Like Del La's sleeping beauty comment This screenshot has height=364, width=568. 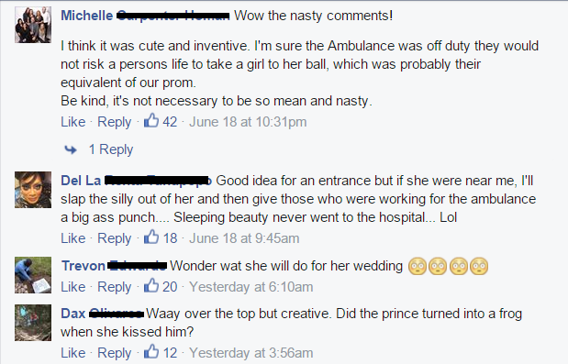[72, 238]
